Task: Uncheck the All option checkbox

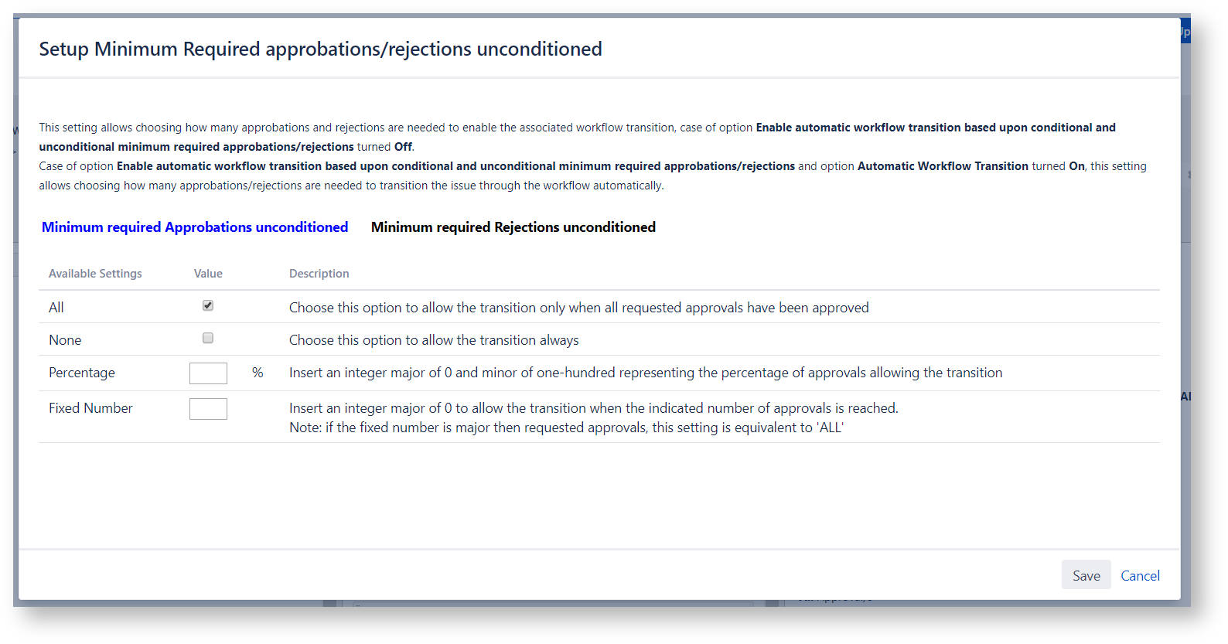Action: [208, 306]
